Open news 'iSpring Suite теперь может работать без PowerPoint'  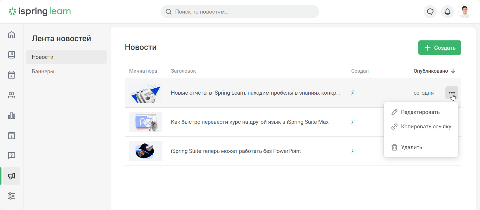(236, 151)
